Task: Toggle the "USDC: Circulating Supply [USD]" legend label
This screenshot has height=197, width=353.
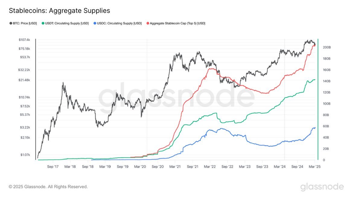Action: [119, 23]
